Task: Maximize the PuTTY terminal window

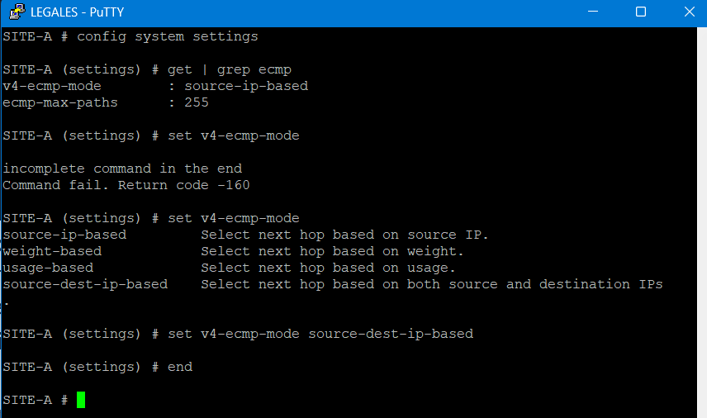Action: click(640, 12)
